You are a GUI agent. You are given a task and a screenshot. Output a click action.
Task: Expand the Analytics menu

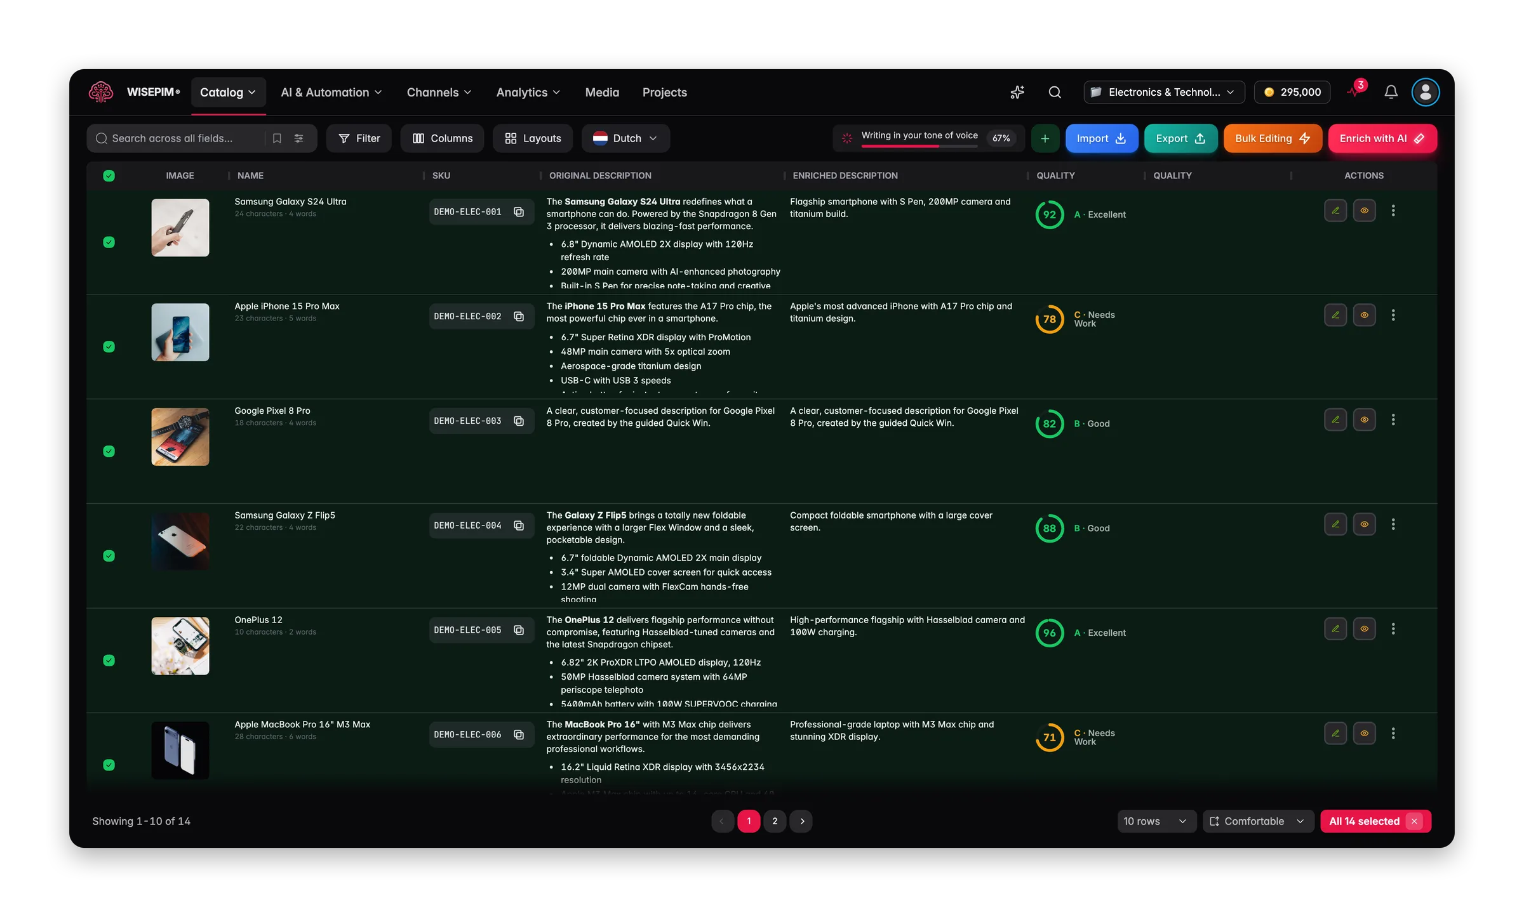[x=528, y=93]
